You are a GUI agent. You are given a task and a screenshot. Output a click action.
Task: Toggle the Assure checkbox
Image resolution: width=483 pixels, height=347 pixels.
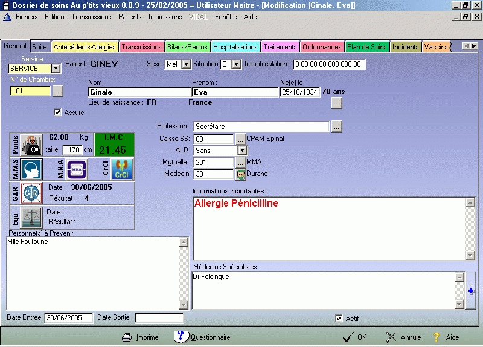[x=57, y=113]
